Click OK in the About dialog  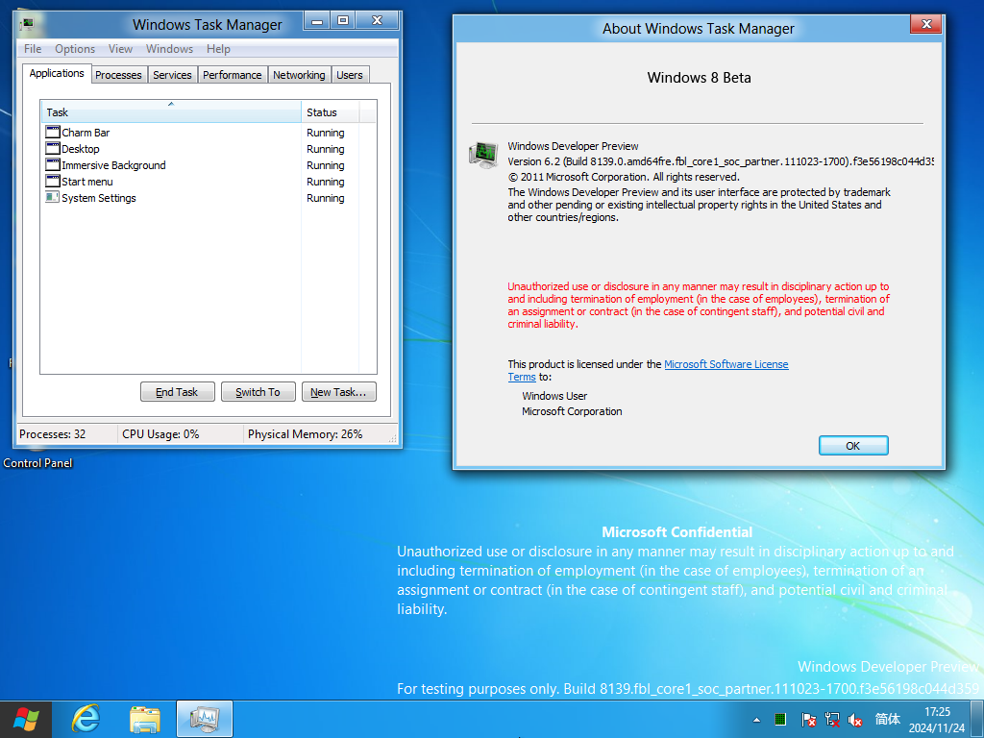pos(853,446)
